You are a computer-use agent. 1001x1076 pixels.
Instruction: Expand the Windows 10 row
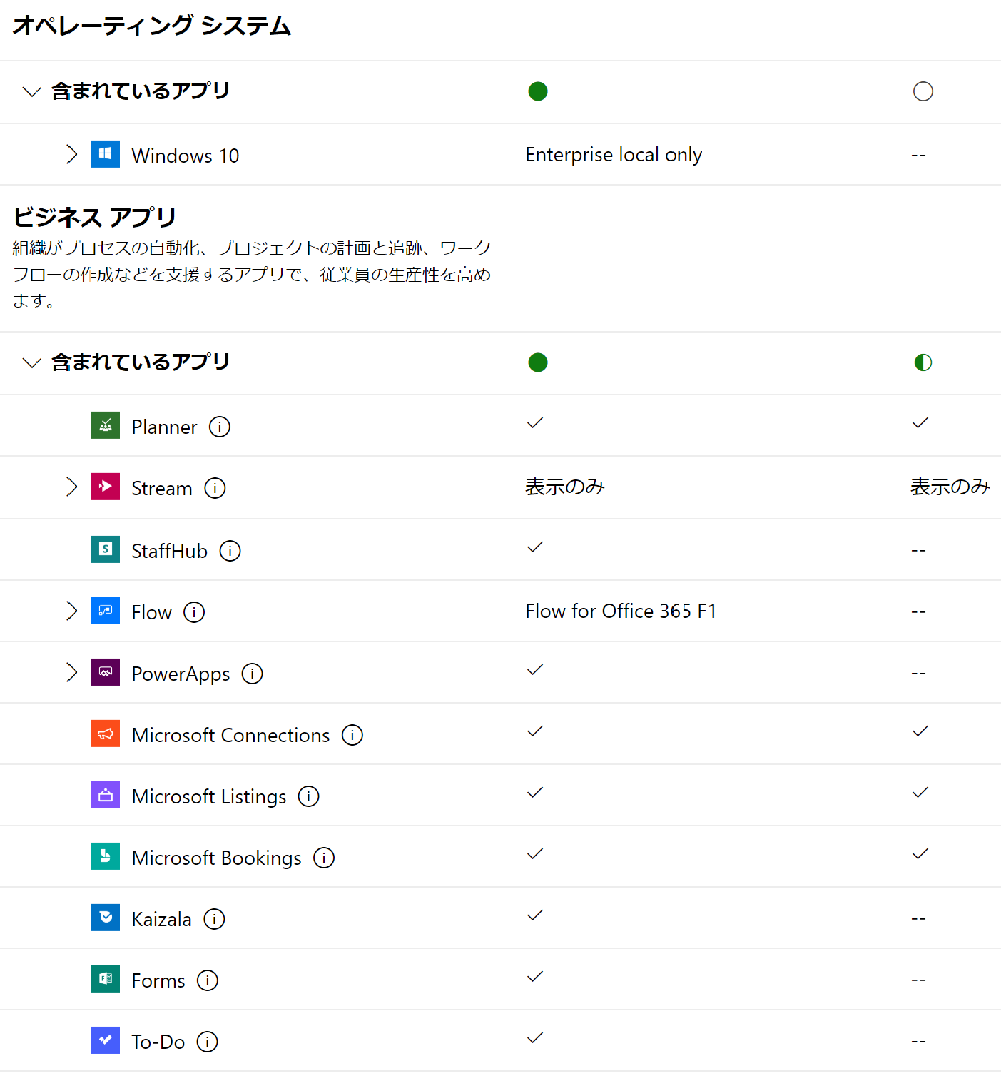(x=71, y=154)
